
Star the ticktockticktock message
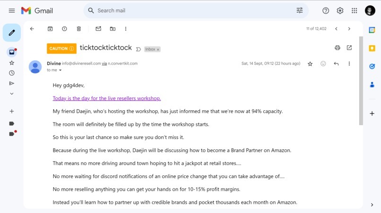tap(310, 64)
